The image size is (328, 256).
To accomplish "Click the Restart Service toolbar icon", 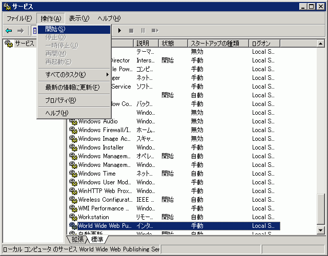I will click(x=155, y=31).
